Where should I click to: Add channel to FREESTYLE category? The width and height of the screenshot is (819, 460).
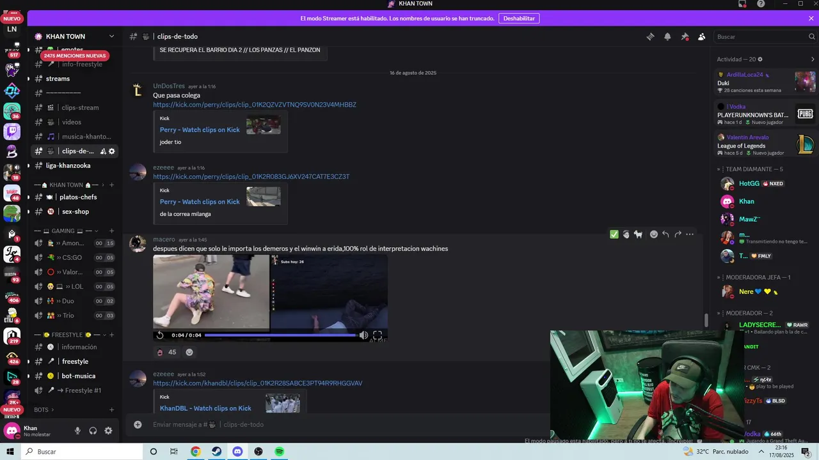pos(112,335)
